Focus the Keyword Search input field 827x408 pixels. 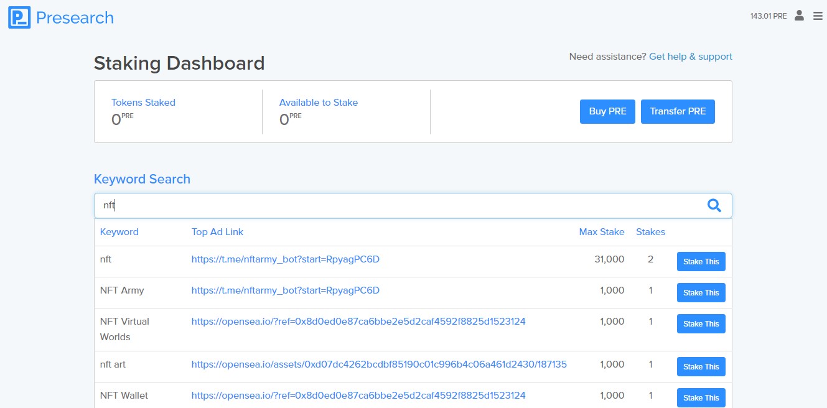click(413, 206)
